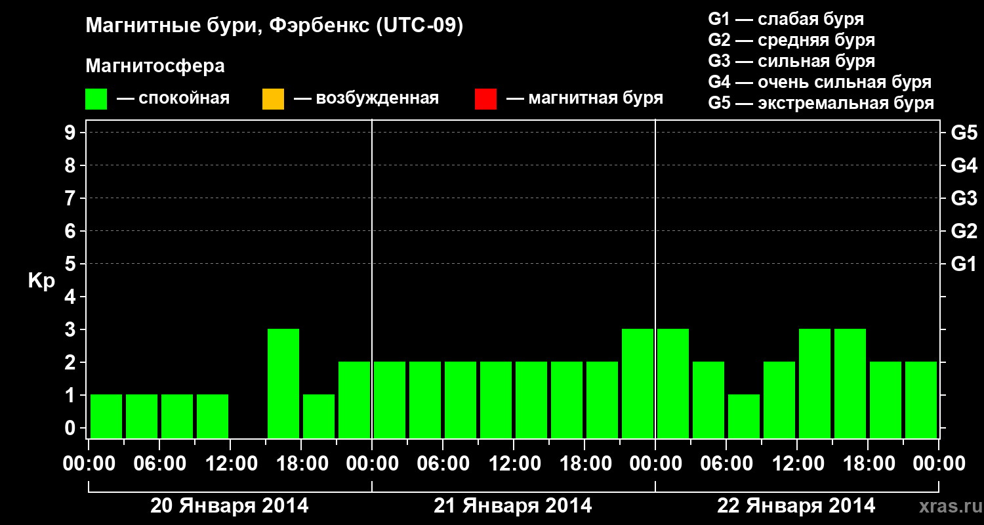Click the 'G5' right axis label
This screenshot has width=984, height=525.
coord(964,133)
